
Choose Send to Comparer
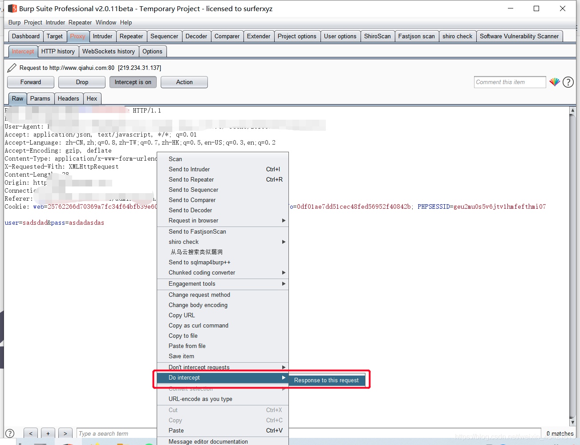(x=223, y=200)
